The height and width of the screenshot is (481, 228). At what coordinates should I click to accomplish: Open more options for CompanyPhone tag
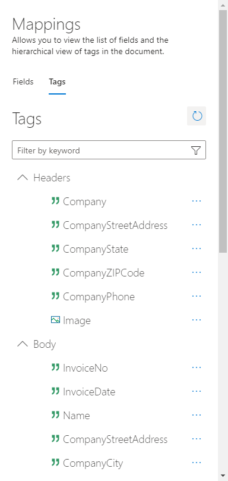point(197,296)
